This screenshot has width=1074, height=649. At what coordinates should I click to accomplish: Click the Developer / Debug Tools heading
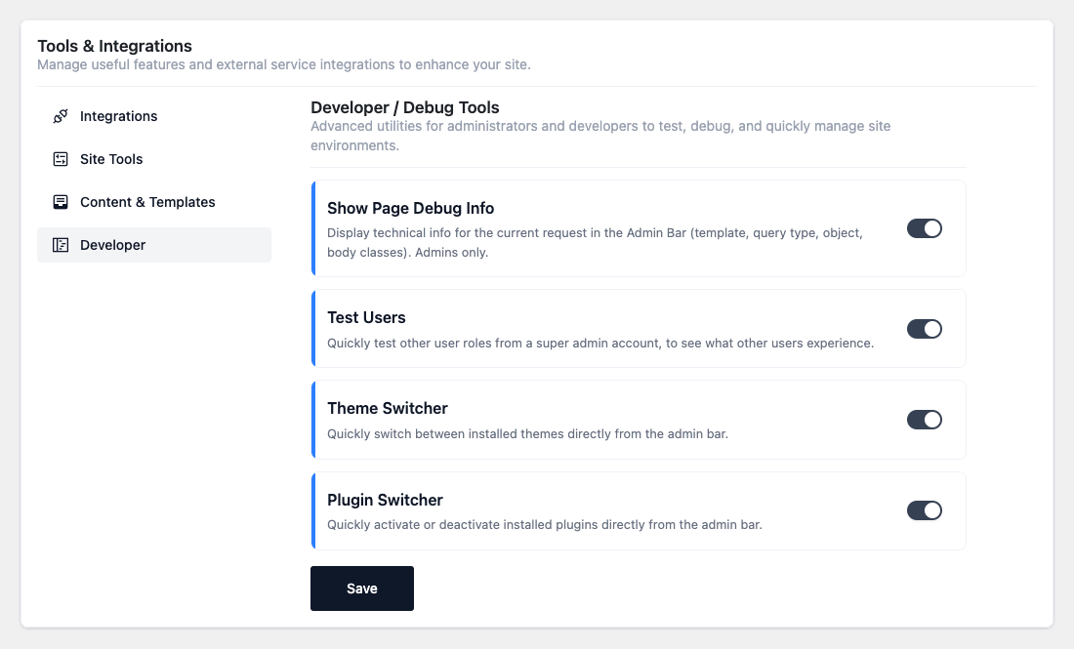[404, 107]
